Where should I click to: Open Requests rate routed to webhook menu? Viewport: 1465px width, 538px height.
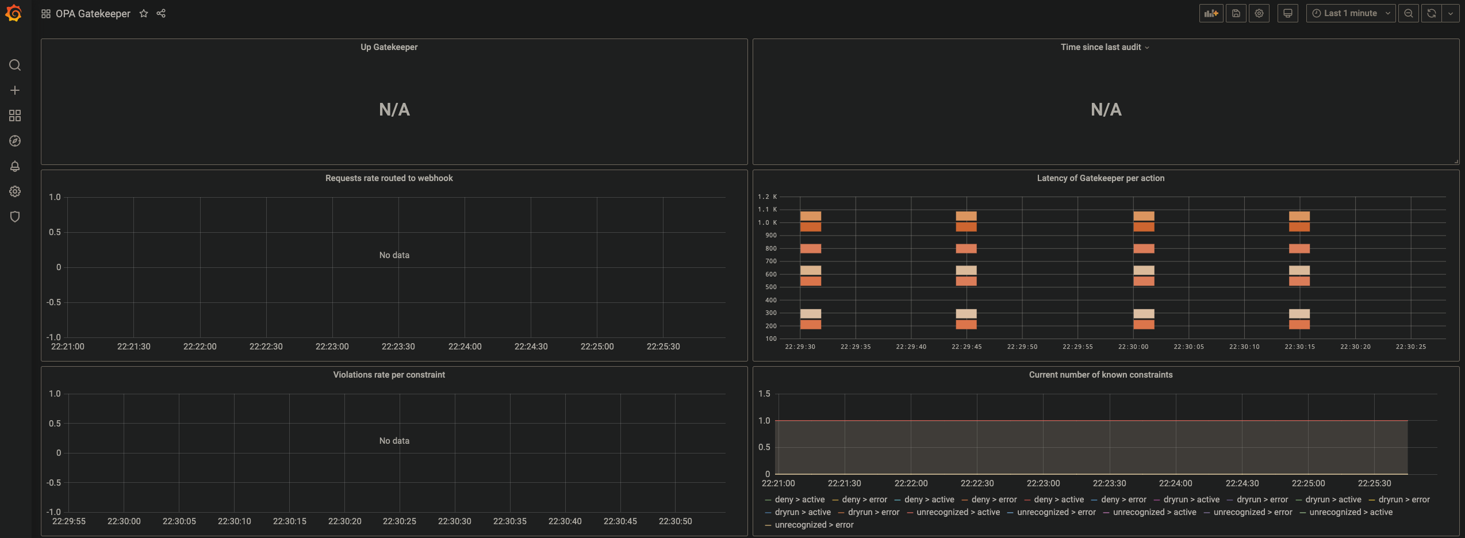click(x=389, y=178)
